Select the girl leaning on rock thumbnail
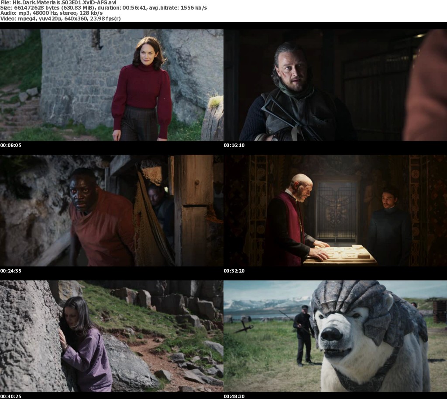The image size is (447, 399). pyautogui.click(x=111, y=336)
